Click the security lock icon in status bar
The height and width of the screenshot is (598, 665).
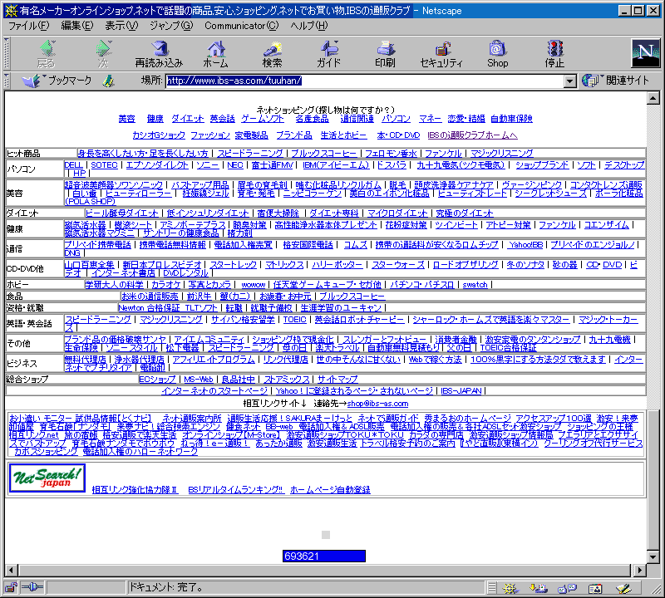coord(11,587)
